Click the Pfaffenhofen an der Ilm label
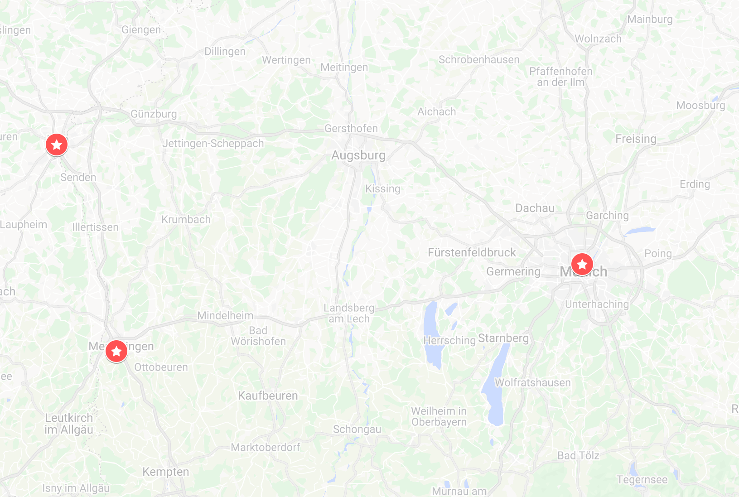Screen dimensions: 739x497 pyautogui.click(x=561, y=77)
